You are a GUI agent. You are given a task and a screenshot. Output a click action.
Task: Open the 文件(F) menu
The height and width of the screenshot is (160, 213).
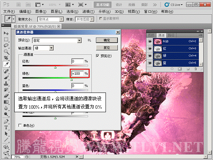point(9,12)
